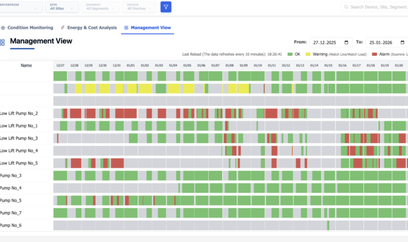
Task: Open the Site All Sites dropdown
Action: point(62,7)
